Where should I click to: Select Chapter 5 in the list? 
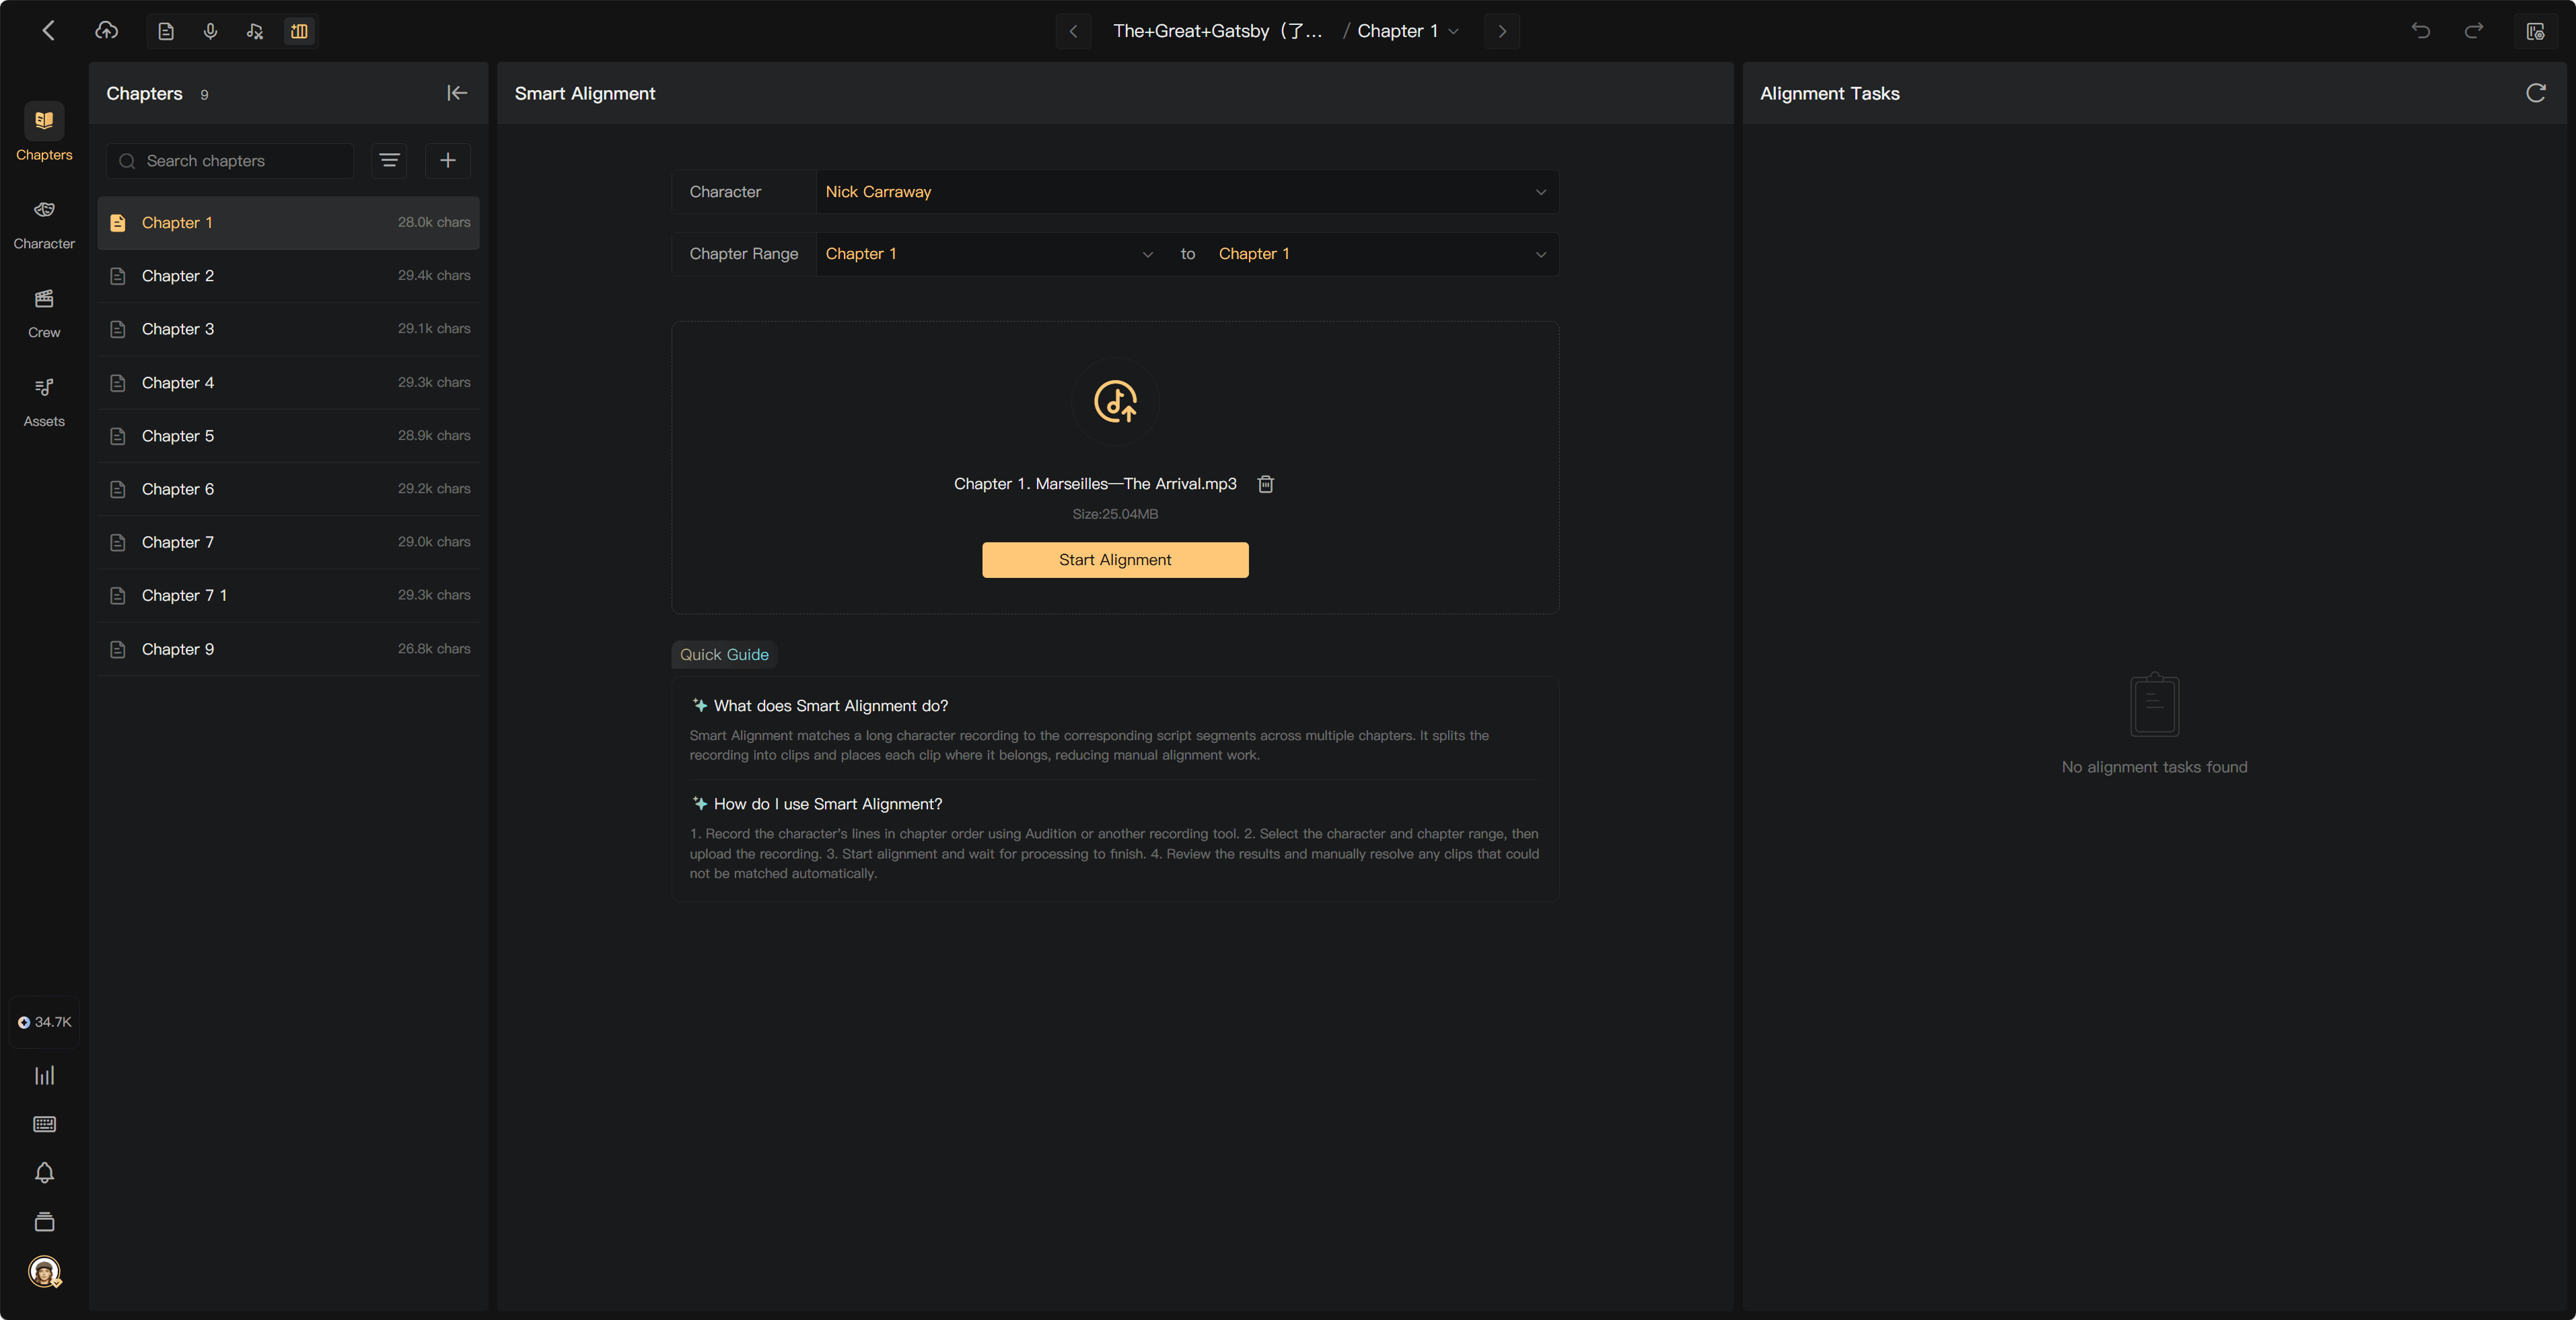[x=289, y=436]
